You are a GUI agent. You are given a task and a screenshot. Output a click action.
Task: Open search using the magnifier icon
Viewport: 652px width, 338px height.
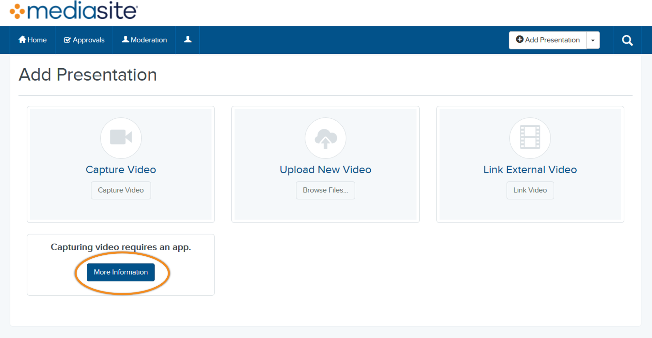point(627,40)
